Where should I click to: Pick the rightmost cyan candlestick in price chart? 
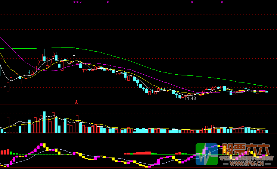266,91
